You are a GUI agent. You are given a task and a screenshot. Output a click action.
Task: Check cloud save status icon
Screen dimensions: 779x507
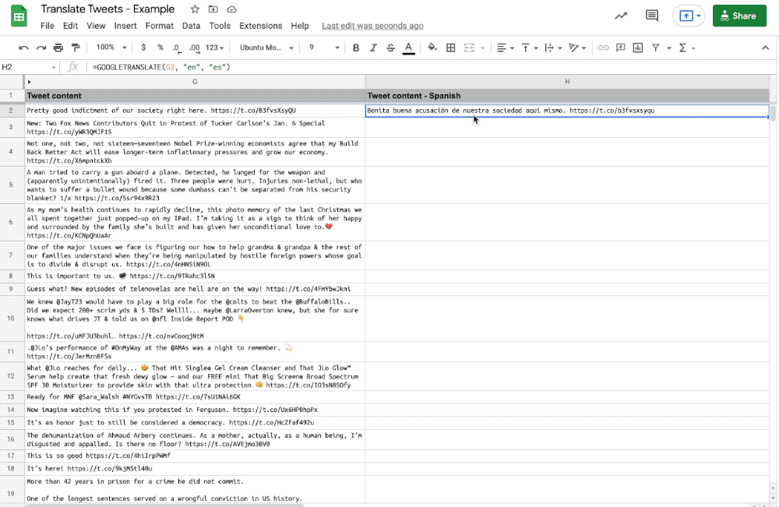tap(231, 9)
